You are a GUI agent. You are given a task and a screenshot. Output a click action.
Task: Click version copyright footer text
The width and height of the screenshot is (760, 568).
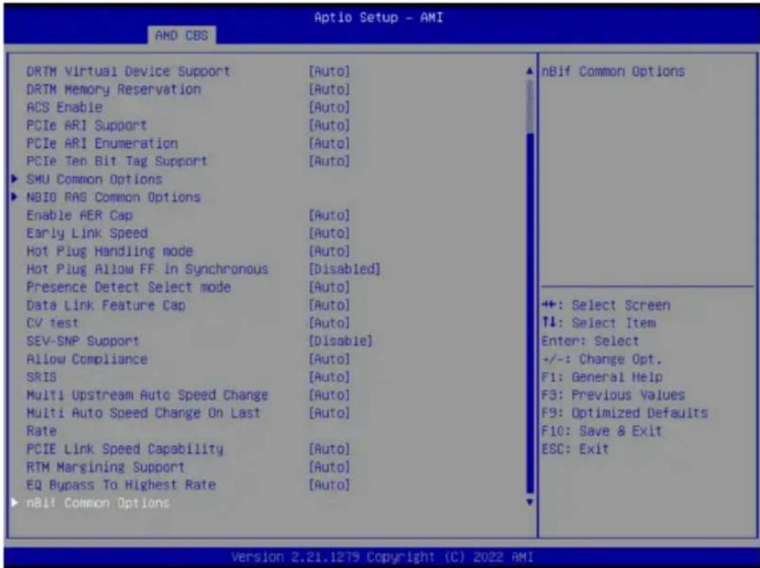(382, 557)
